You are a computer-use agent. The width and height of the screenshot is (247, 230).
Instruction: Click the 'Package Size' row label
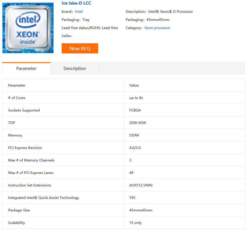pyautogui.click(x=19, y=210)
